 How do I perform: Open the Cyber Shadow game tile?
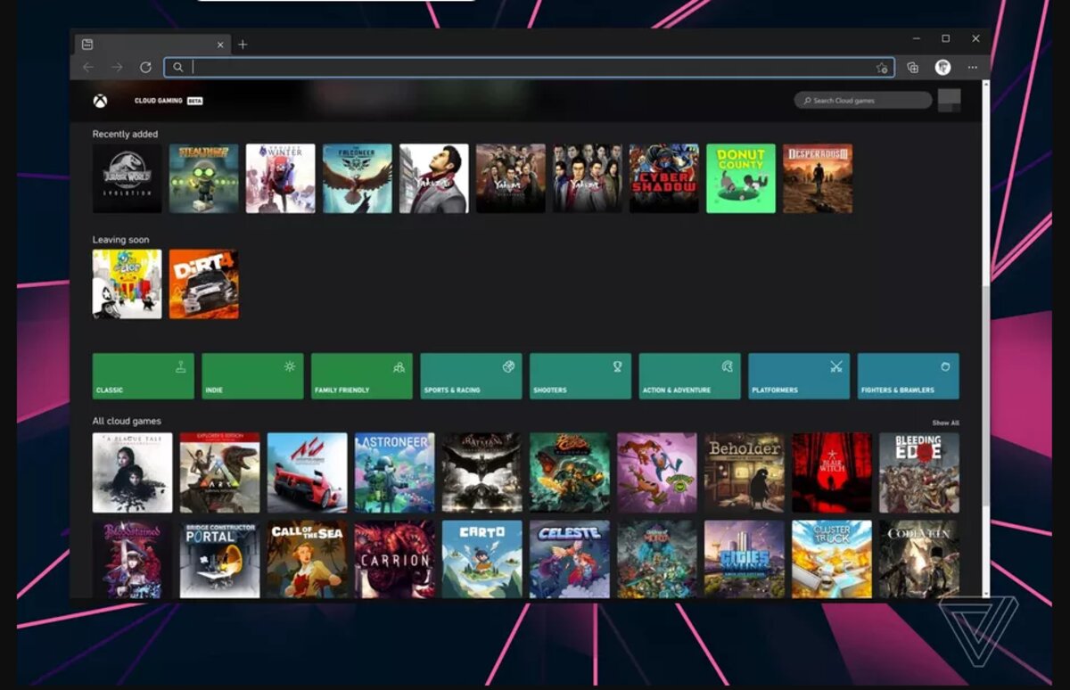point(664,178)
